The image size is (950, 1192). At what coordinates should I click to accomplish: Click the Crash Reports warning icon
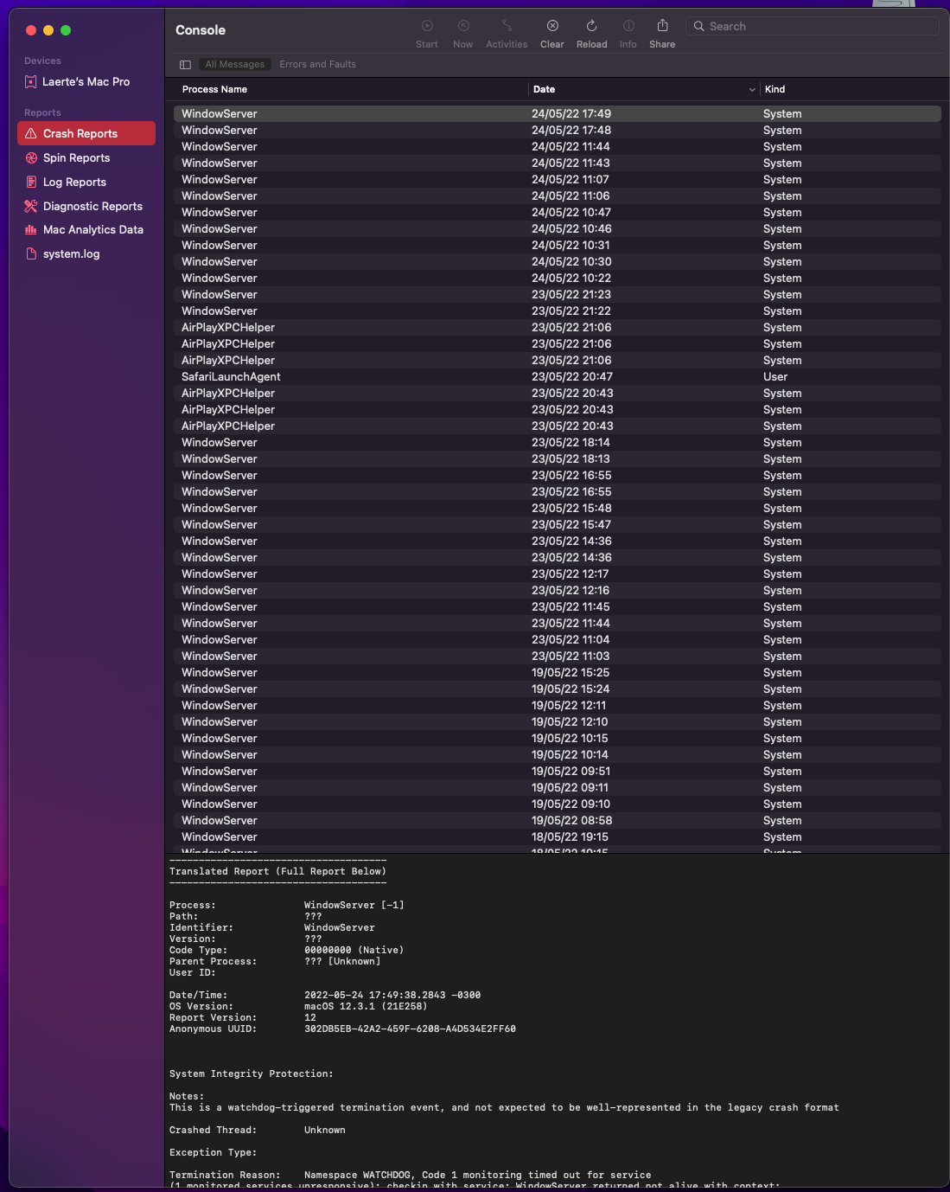[31, 133]
